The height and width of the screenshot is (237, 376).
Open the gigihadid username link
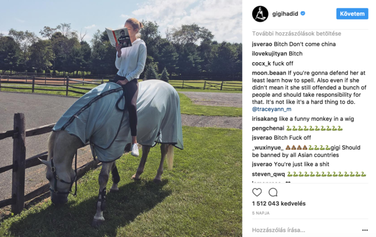click(x=285, y=13)
